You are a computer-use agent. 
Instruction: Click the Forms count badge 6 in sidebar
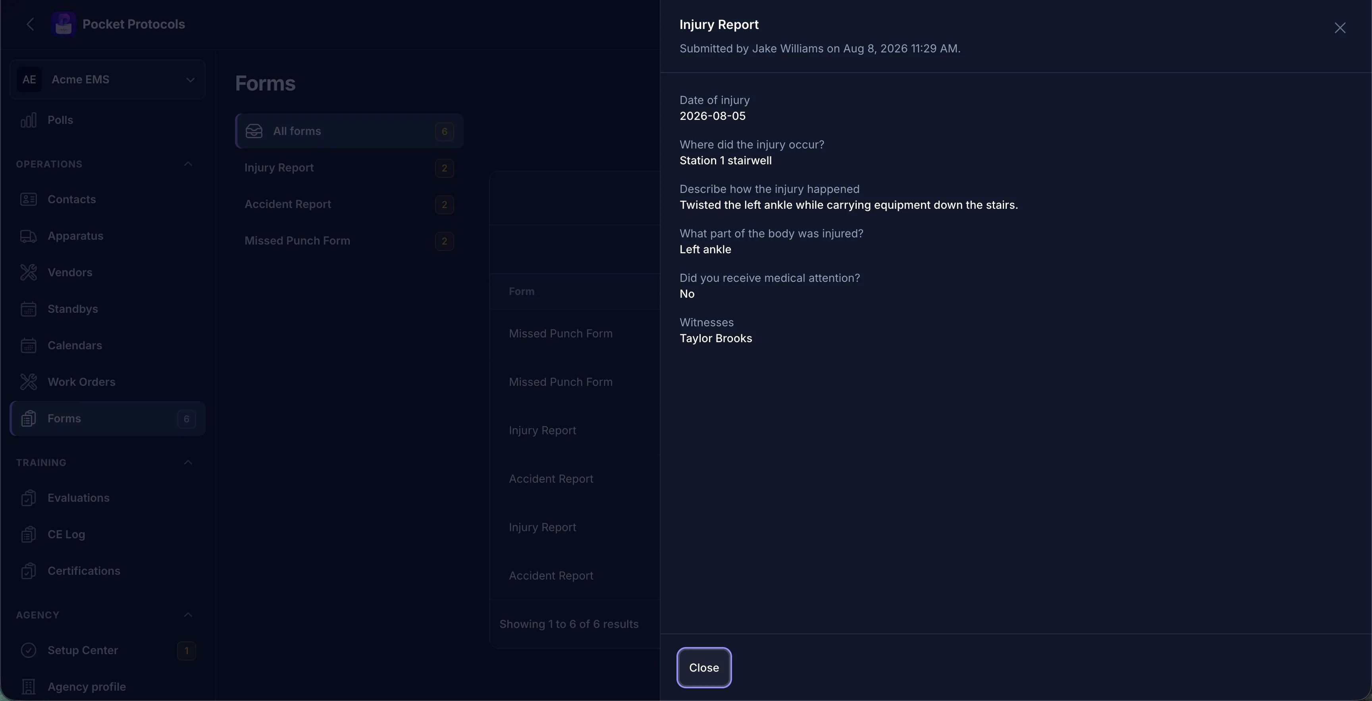point(187,419)
